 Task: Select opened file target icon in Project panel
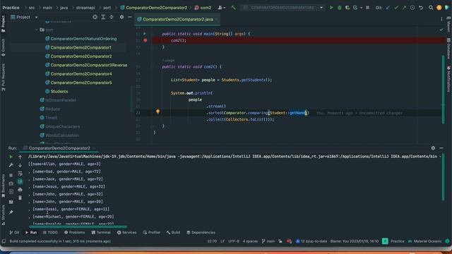tap(95, 17)
